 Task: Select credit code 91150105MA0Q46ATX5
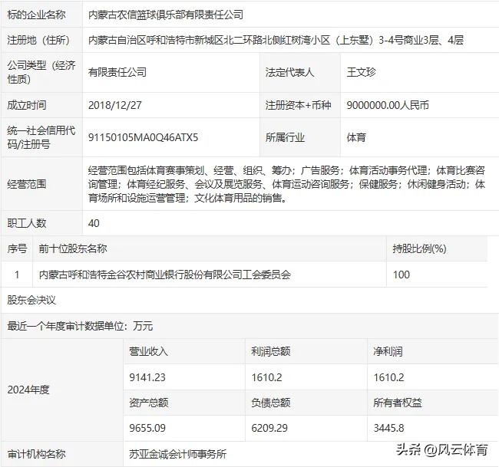144,137
